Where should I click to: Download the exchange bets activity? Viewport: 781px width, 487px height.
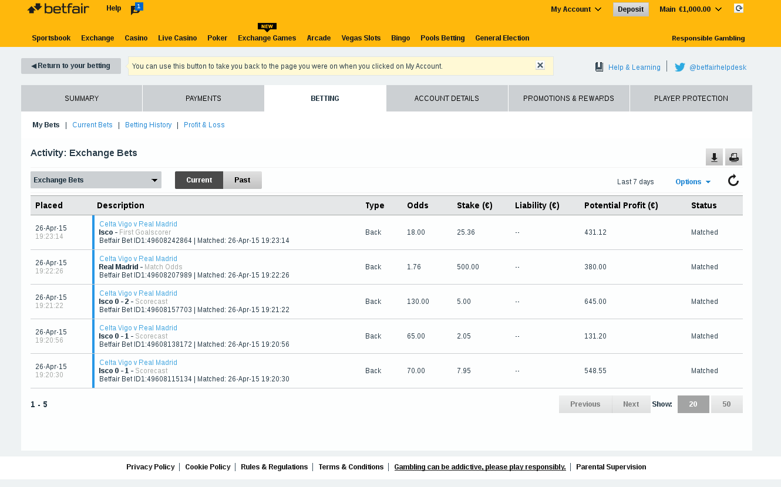point(714,157)
